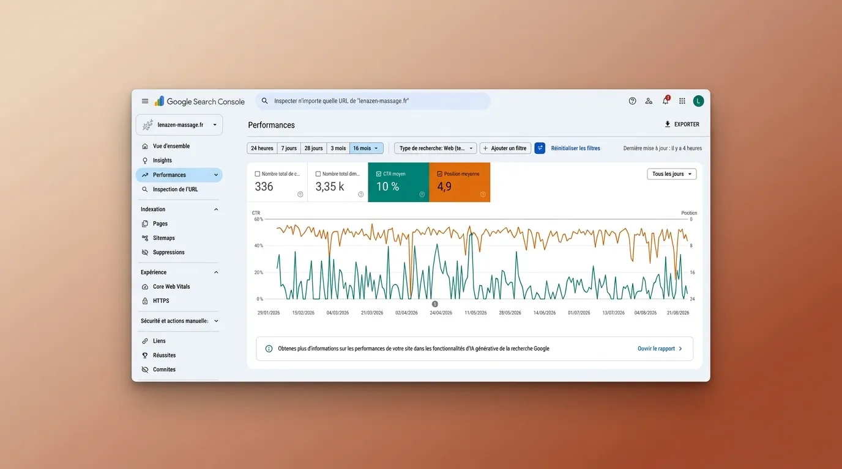Open the account avatar labeled L
This screenshot has height=469, width=842.
(699, 101)
